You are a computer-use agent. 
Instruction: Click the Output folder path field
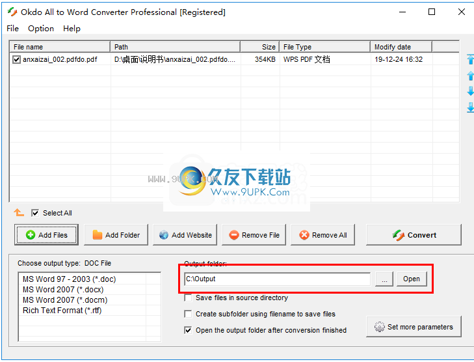(277, 279)
